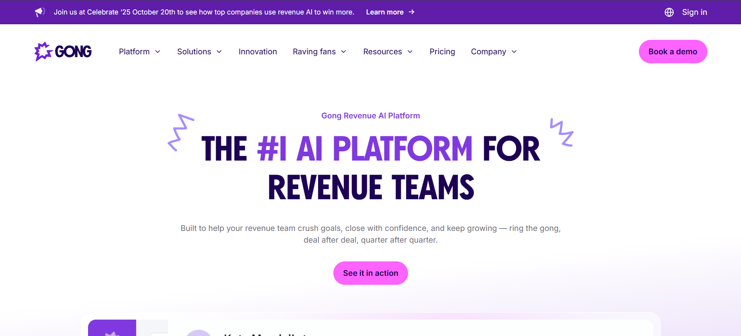The width and height of the screenshot is (741, 336).
Task: Click the REVENUE TEAMS headline text
Action: tap(371, 188)
